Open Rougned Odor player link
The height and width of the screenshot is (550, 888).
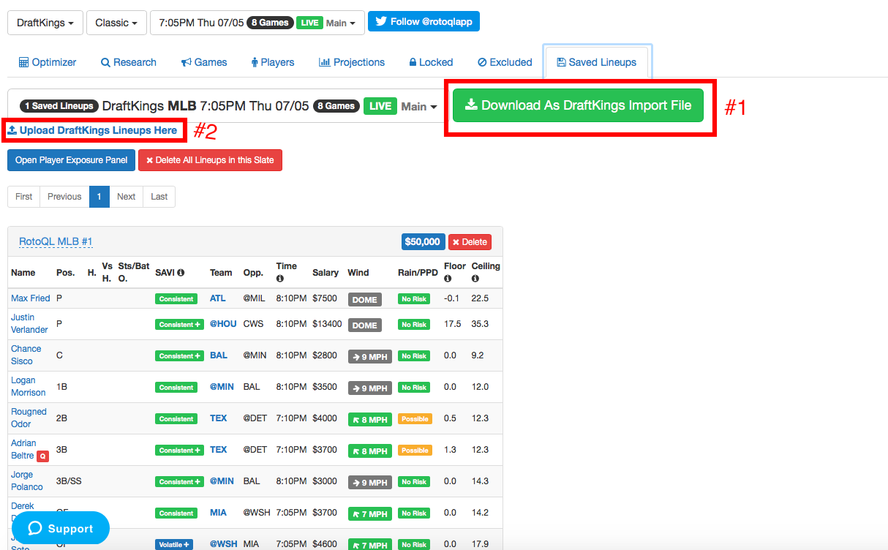tap(29, 418)
